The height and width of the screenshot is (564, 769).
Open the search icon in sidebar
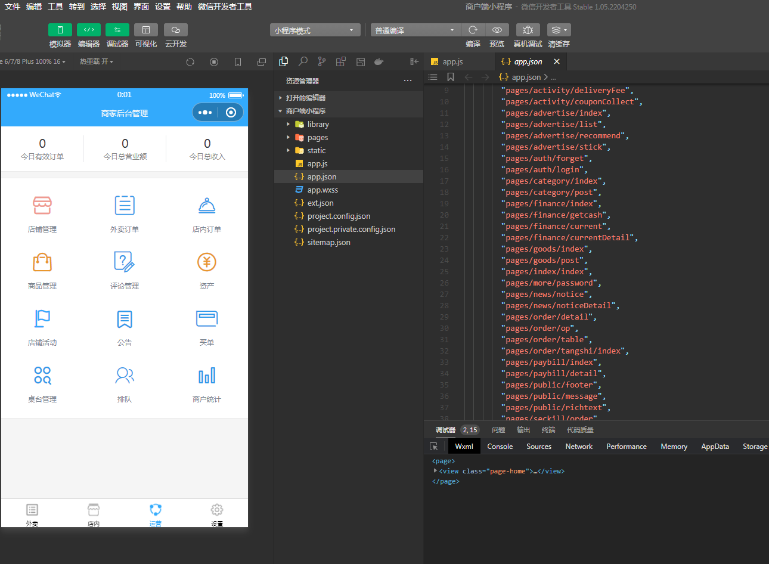(303, 61)
